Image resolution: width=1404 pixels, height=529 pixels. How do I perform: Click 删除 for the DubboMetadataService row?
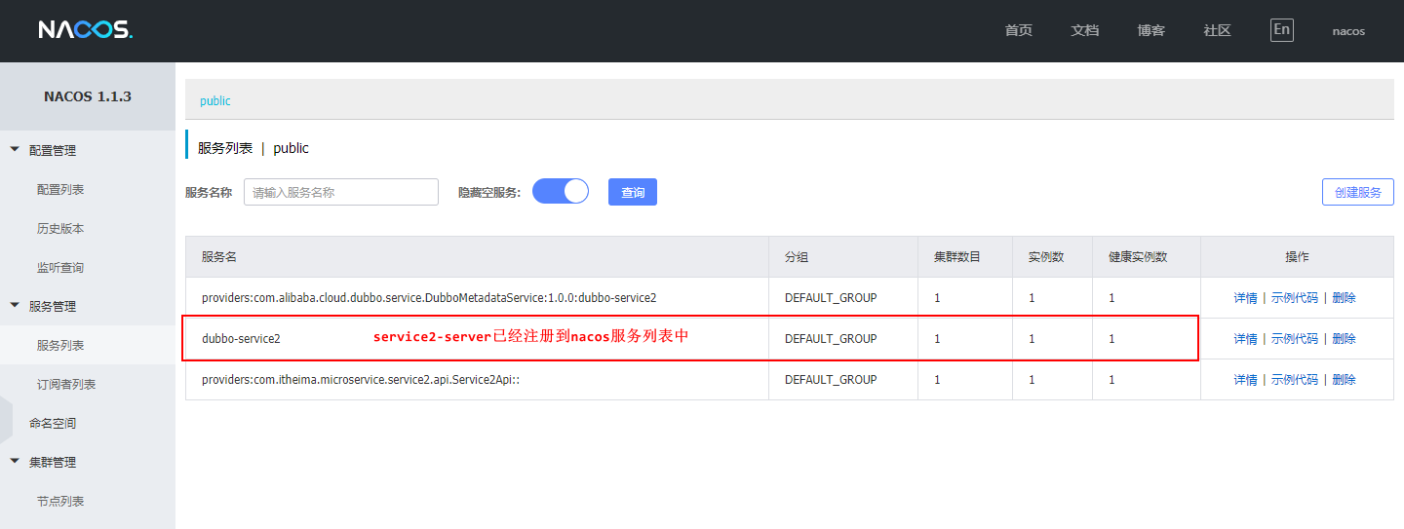click(1344, 298)
